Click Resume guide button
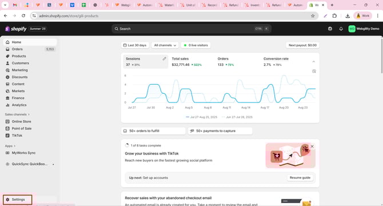 (x=300, y=177)
